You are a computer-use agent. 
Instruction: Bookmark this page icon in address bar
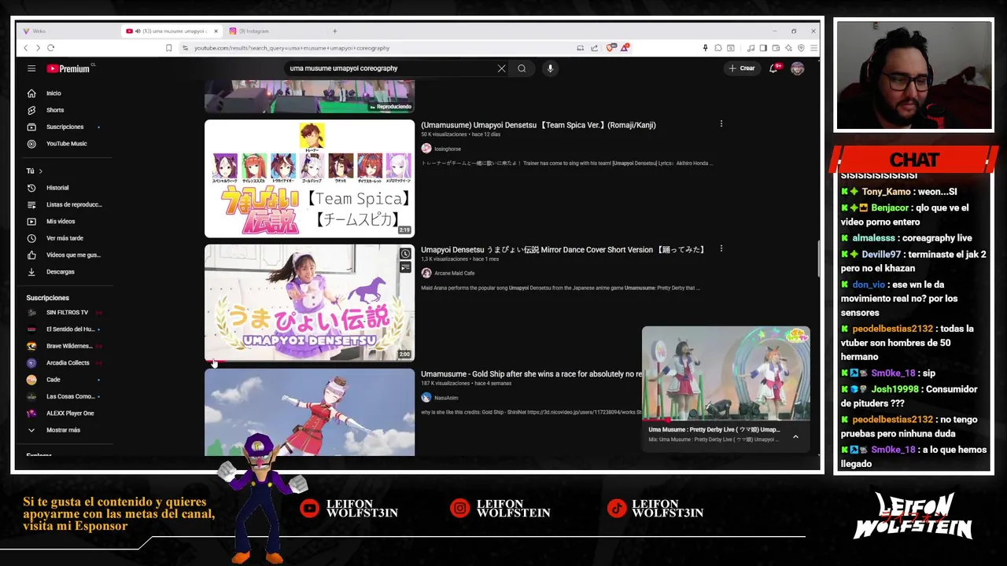[x=168, y=48]
